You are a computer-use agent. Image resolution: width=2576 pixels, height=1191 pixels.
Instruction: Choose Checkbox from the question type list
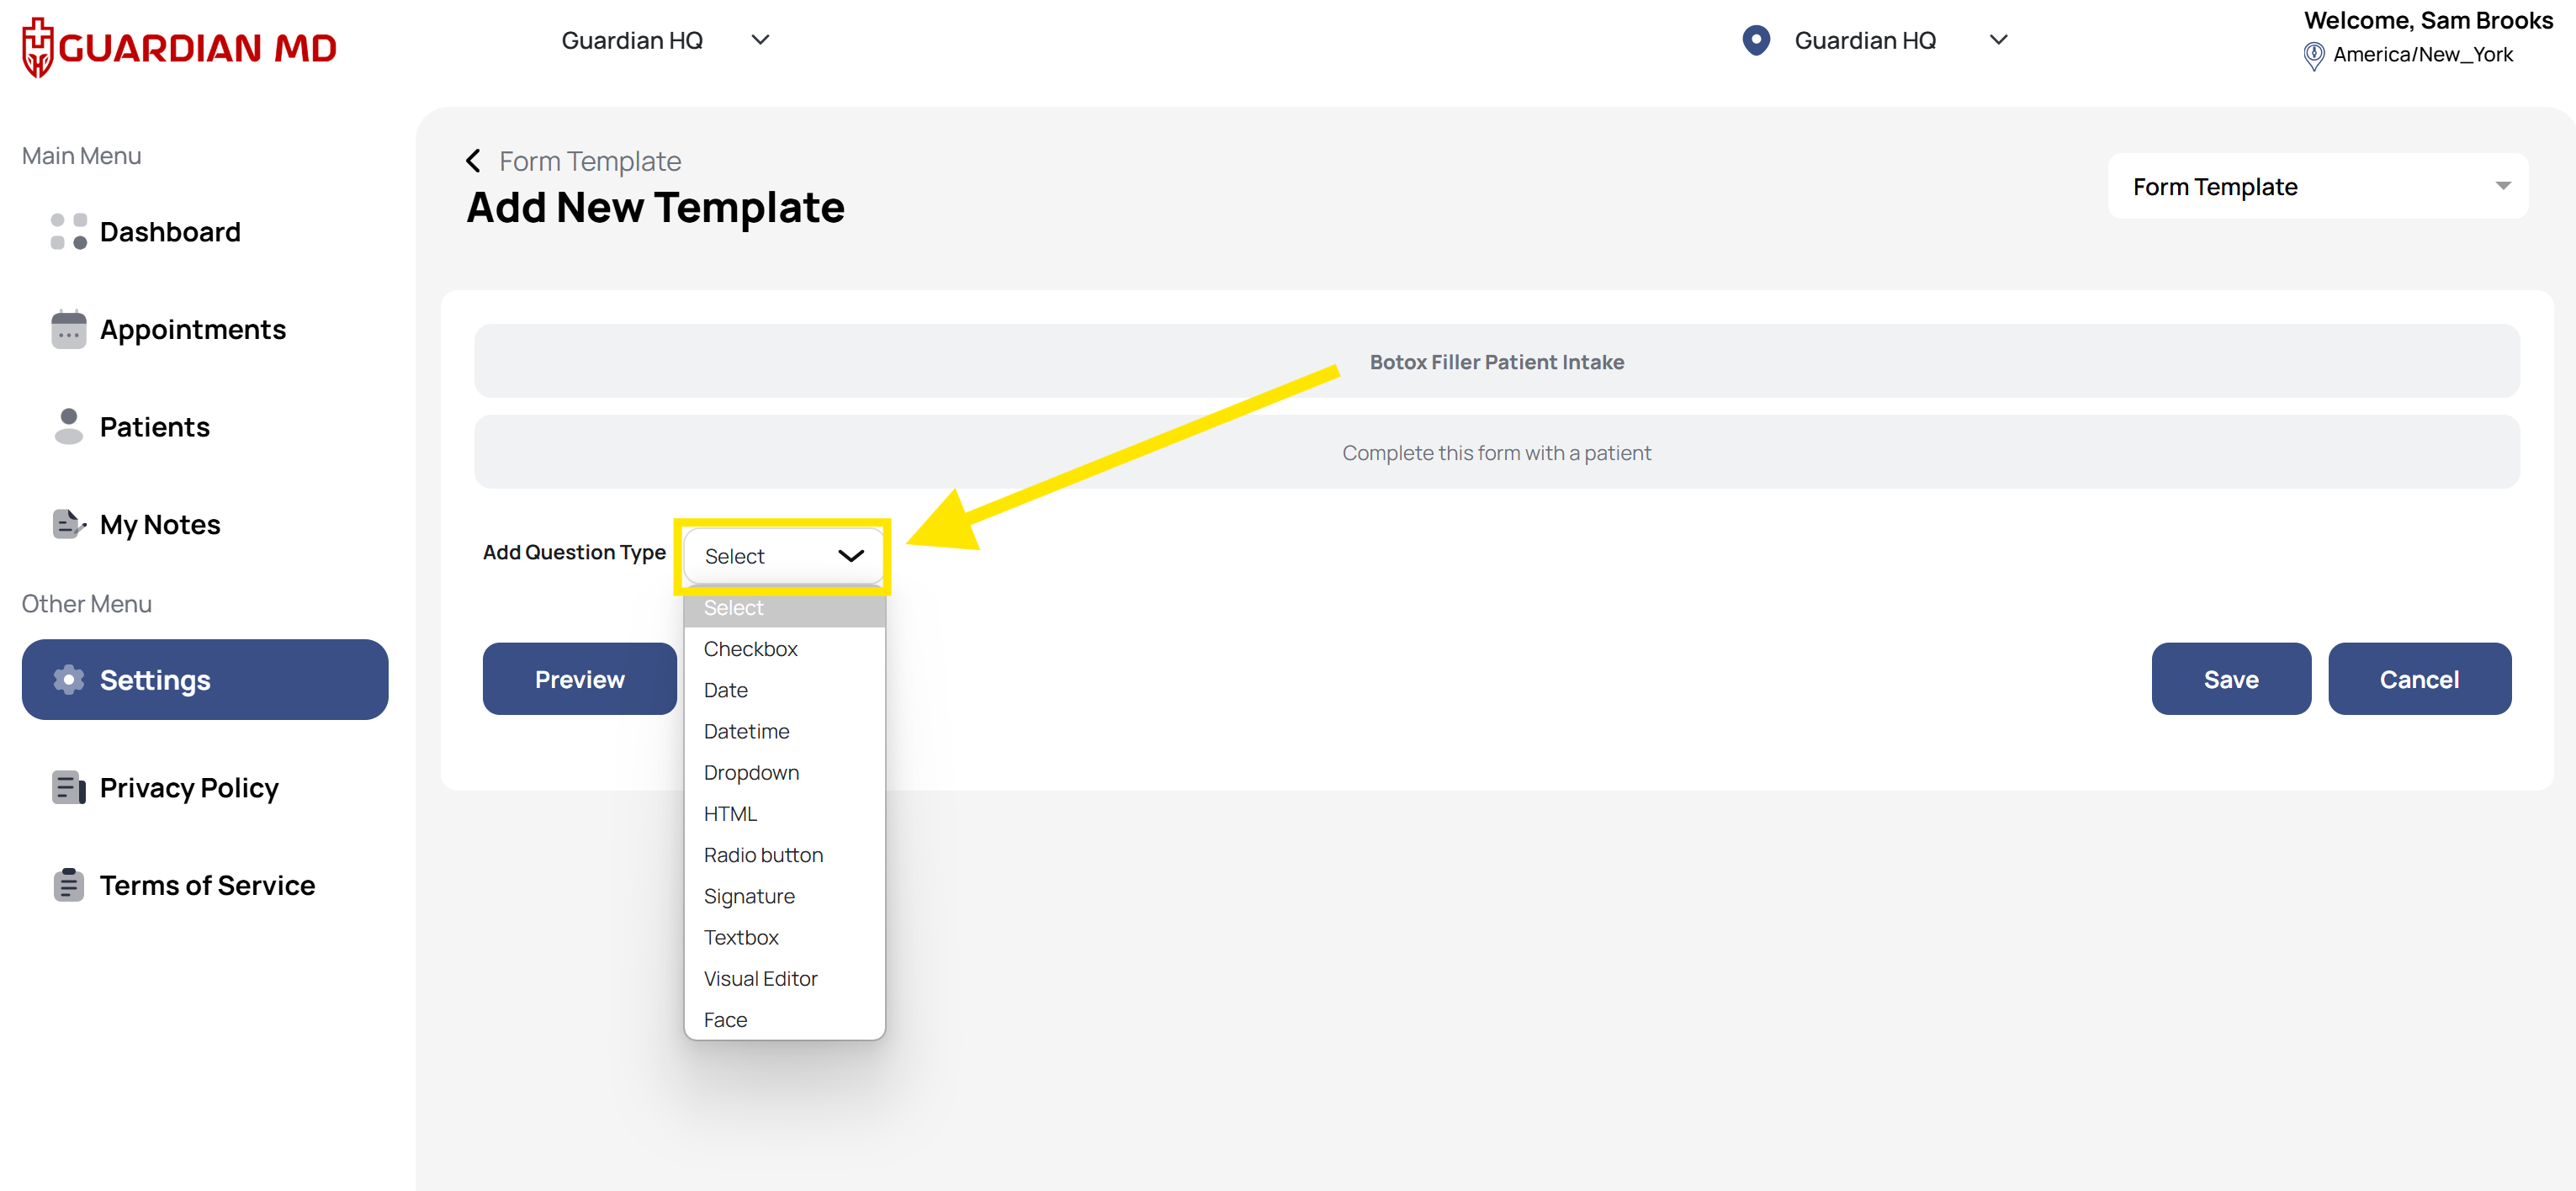(750, 649)
